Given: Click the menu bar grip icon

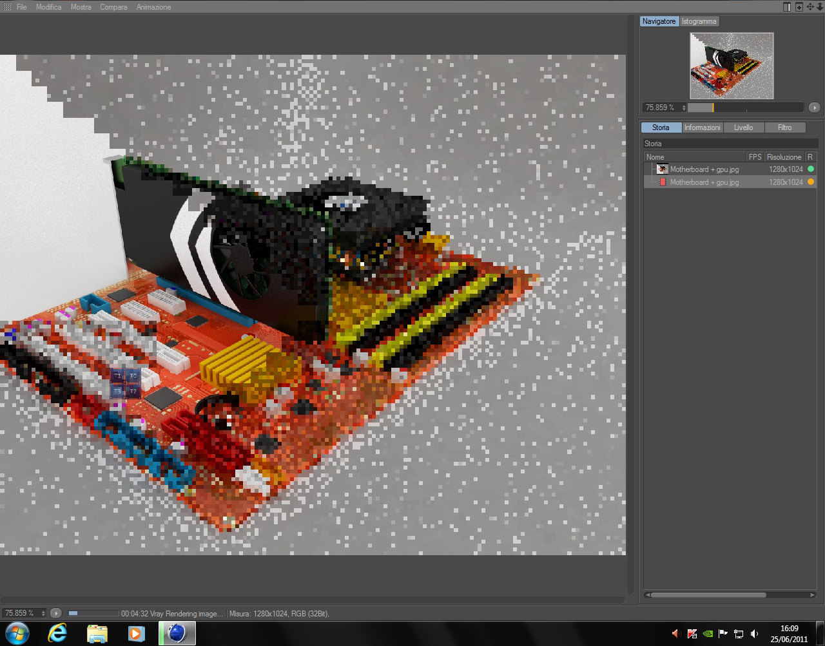Looking at the screenshot, I should click(x=7, y=7).
